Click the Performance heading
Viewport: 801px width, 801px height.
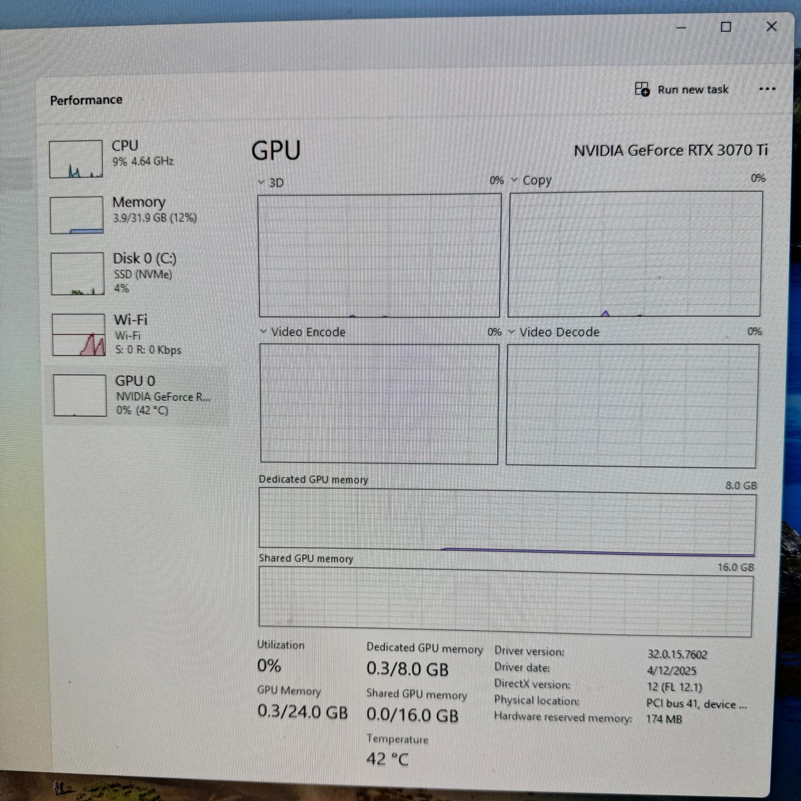[x=86, y=100]
